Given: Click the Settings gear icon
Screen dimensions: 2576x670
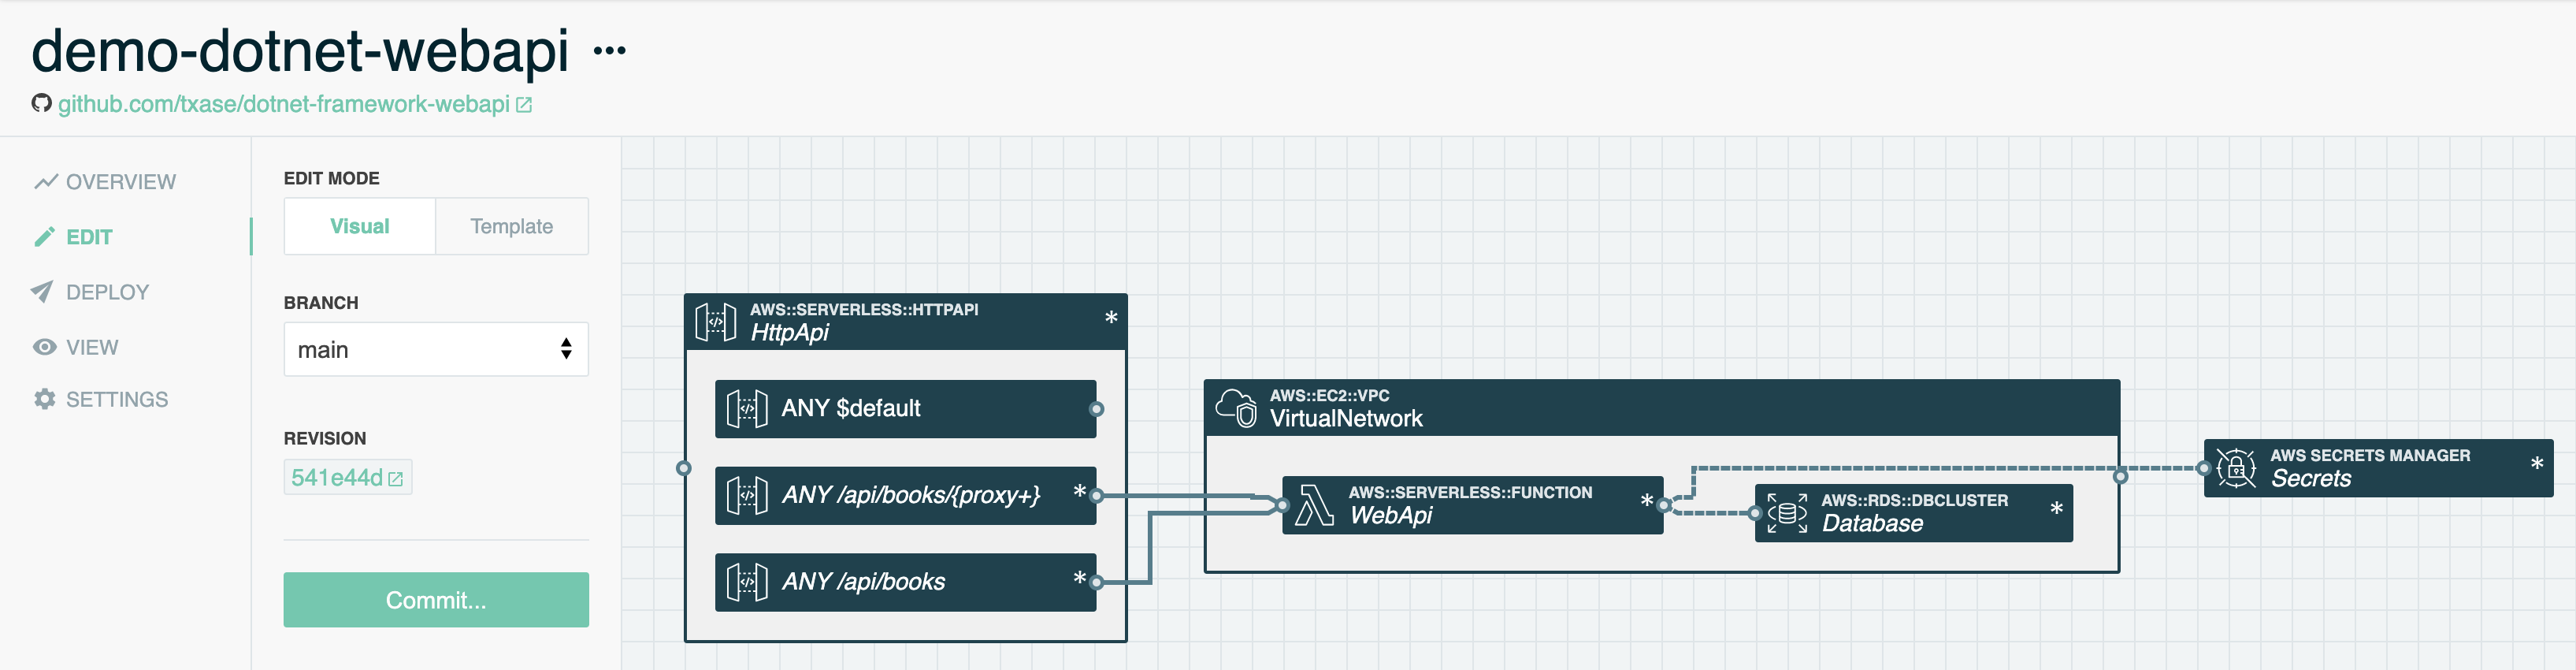Looking at the screenshot, I should (x=44, y=399).
